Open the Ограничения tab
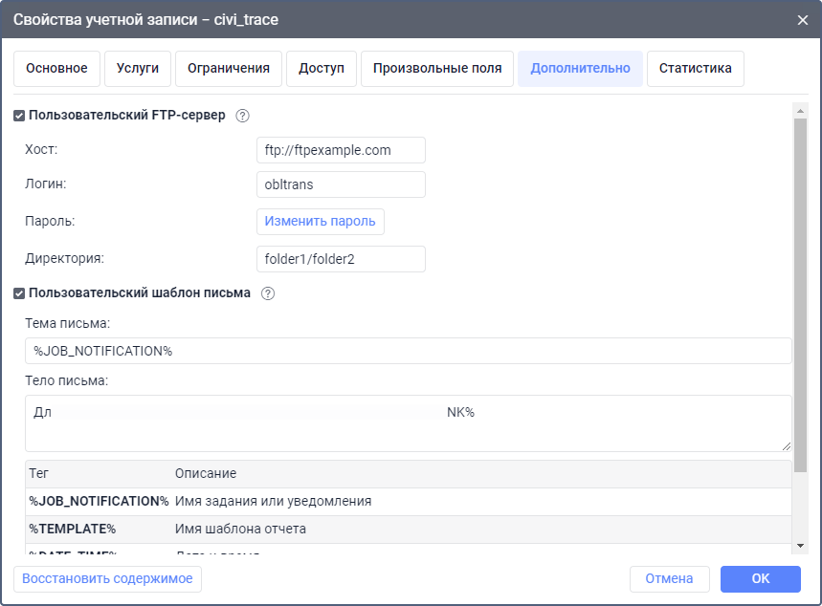This screenshot has height=606, width=822. pyautogui.click(x=229, y=69)
